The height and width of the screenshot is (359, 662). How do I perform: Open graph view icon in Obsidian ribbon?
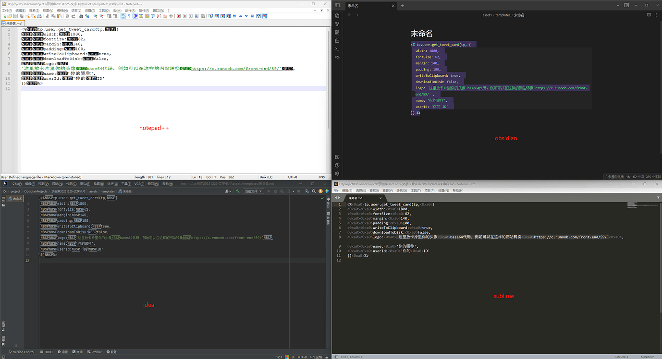click(337, 24)
